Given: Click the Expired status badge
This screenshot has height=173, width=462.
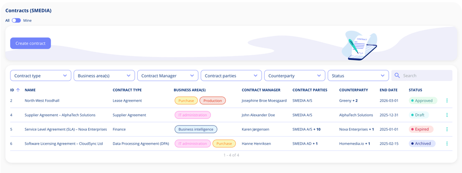Looking at the screenshot, I should 421,129.
